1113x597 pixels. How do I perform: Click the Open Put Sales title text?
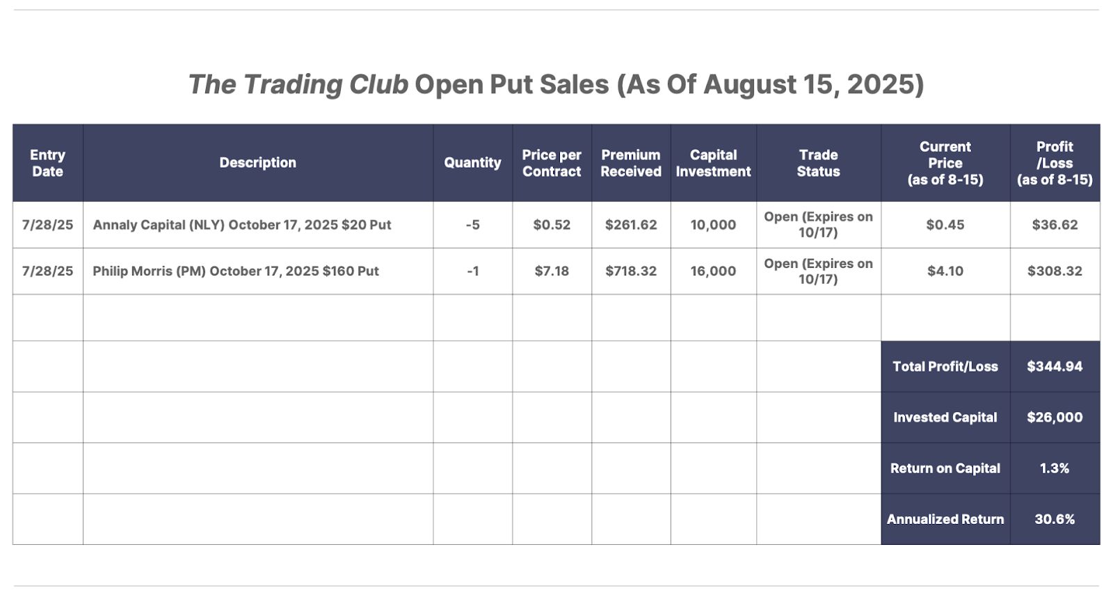[512, 84]
